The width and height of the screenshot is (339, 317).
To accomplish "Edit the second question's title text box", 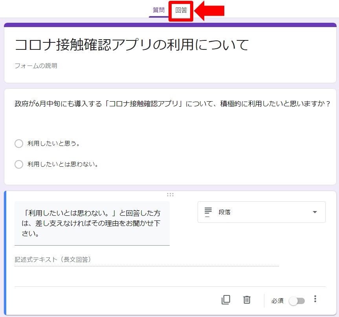I will 92,223.
